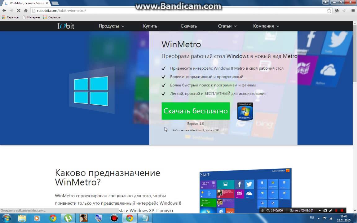Viewport: 357px width, 223px height.
Task: Expand the Компания dropdown
Action: pos(266,26)
